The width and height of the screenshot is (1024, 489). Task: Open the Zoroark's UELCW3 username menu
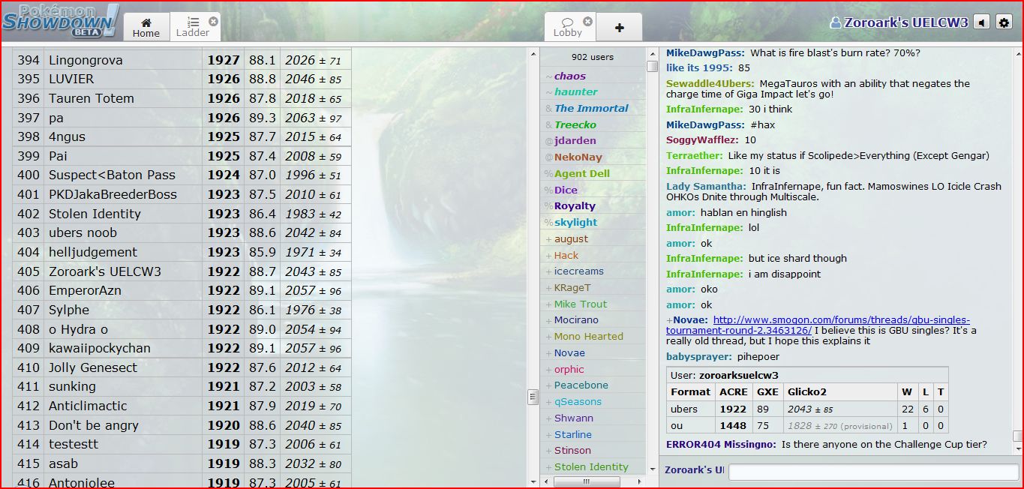[x=899, y=22]
